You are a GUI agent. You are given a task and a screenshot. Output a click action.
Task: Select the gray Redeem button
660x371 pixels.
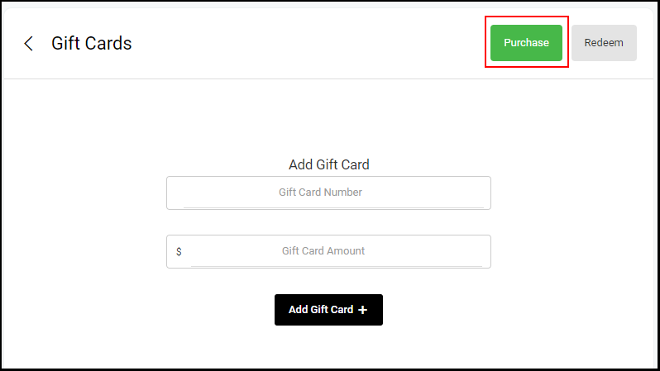point(604,43)
